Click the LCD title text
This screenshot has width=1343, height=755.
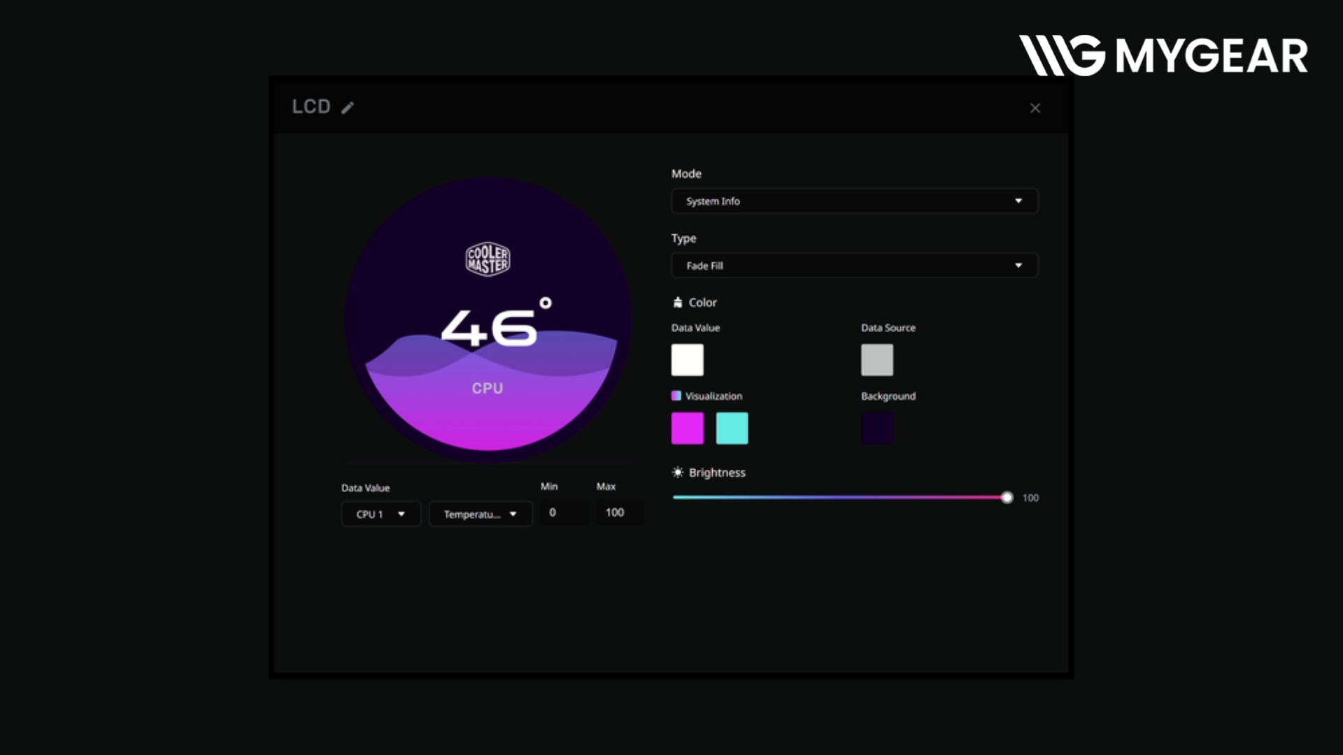311,106
